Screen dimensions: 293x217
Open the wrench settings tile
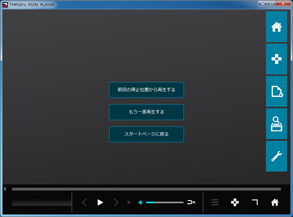pos(276,156)
